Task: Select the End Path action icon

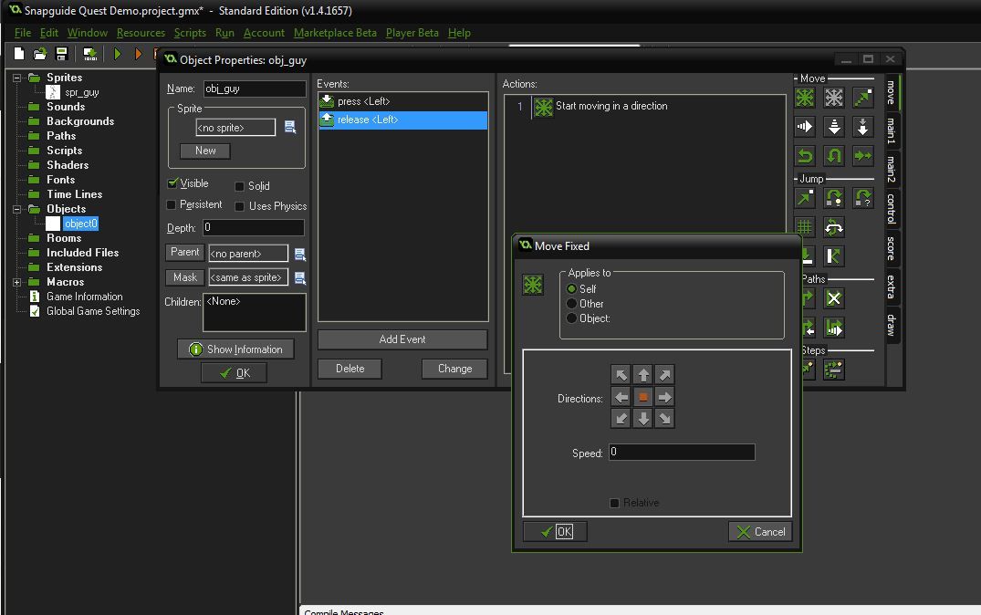Action: click(833, 298)
